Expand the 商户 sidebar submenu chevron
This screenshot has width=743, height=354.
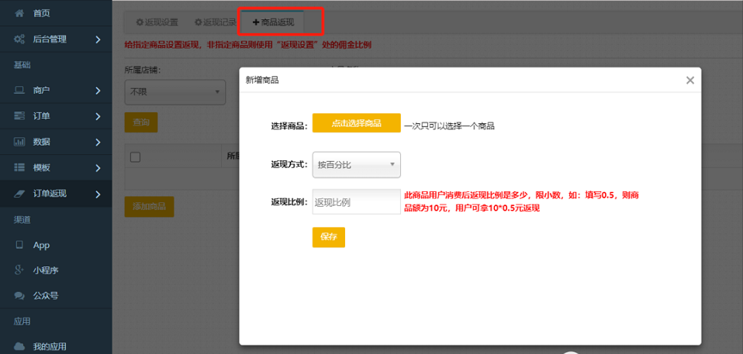click(98, 91)
